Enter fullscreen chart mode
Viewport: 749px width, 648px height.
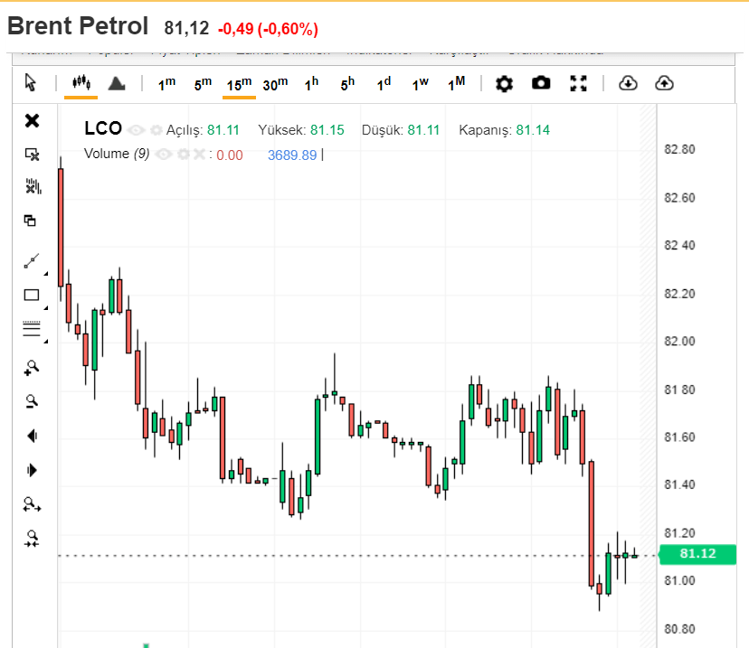pyautogui.click(x=578, y=83)
